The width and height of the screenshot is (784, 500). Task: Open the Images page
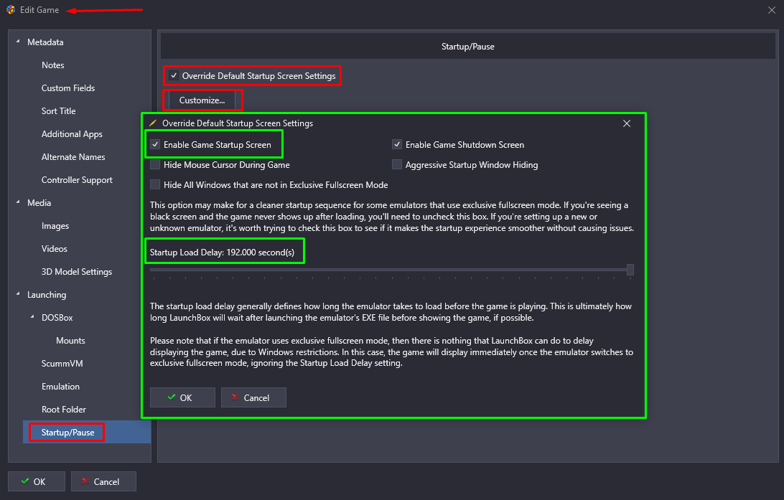click(x=55, y=226)
